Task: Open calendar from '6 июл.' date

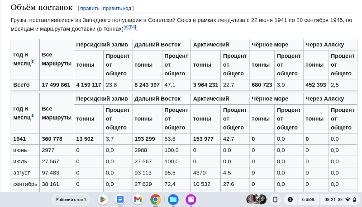Action: (309, 199)
